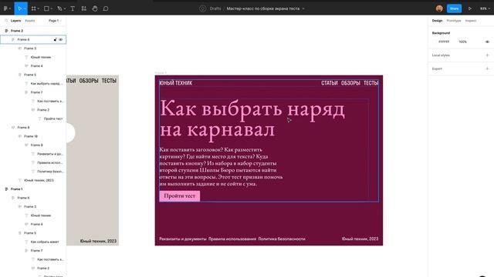
Task: Select the Comment tool
Action: (x=106, y=8)
